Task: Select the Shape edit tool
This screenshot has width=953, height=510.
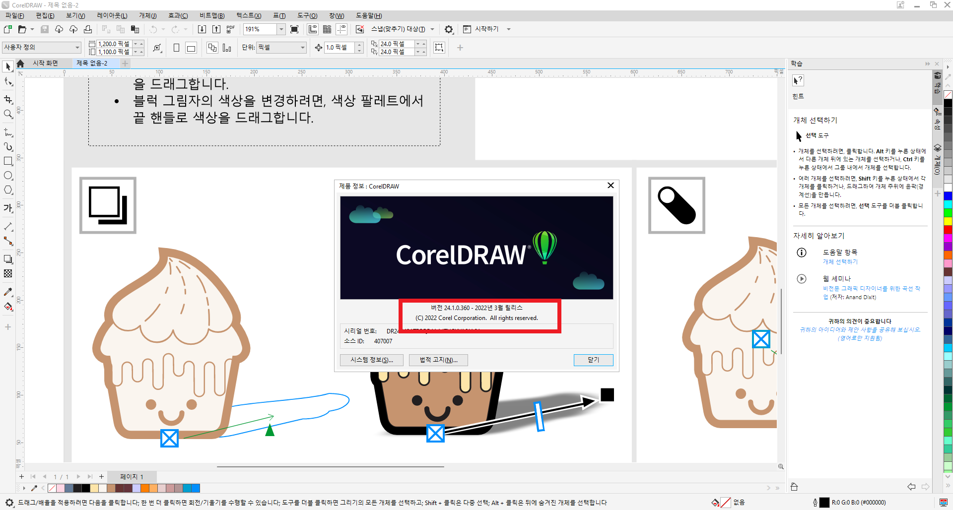Action: 8,82
